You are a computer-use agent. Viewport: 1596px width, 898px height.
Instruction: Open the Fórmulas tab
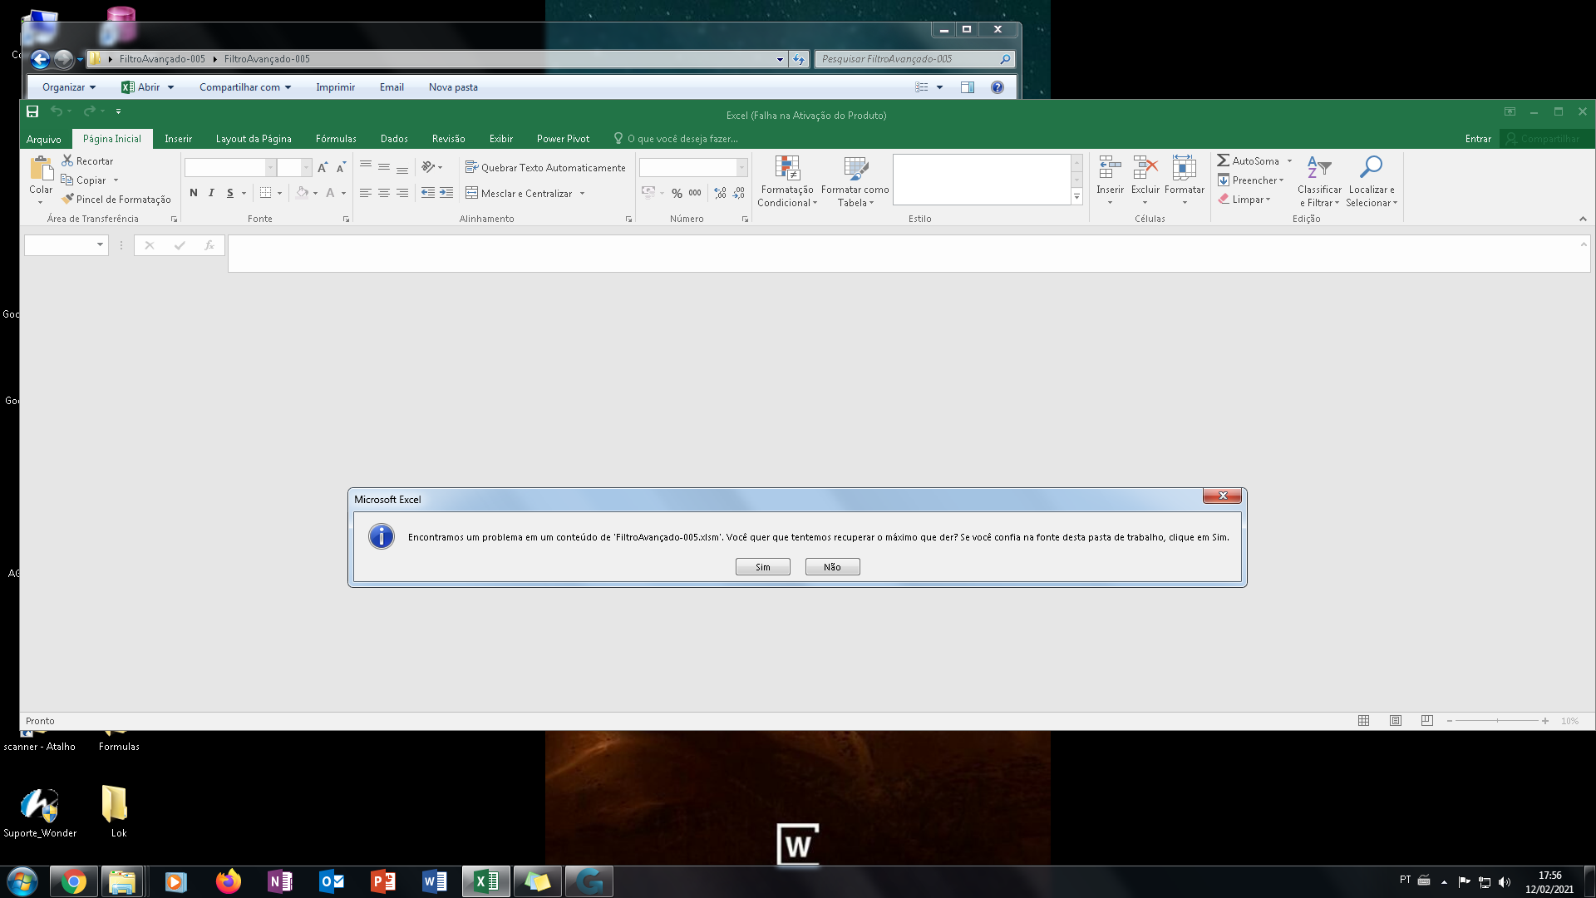pyautogui.click(x=336, y=139)
